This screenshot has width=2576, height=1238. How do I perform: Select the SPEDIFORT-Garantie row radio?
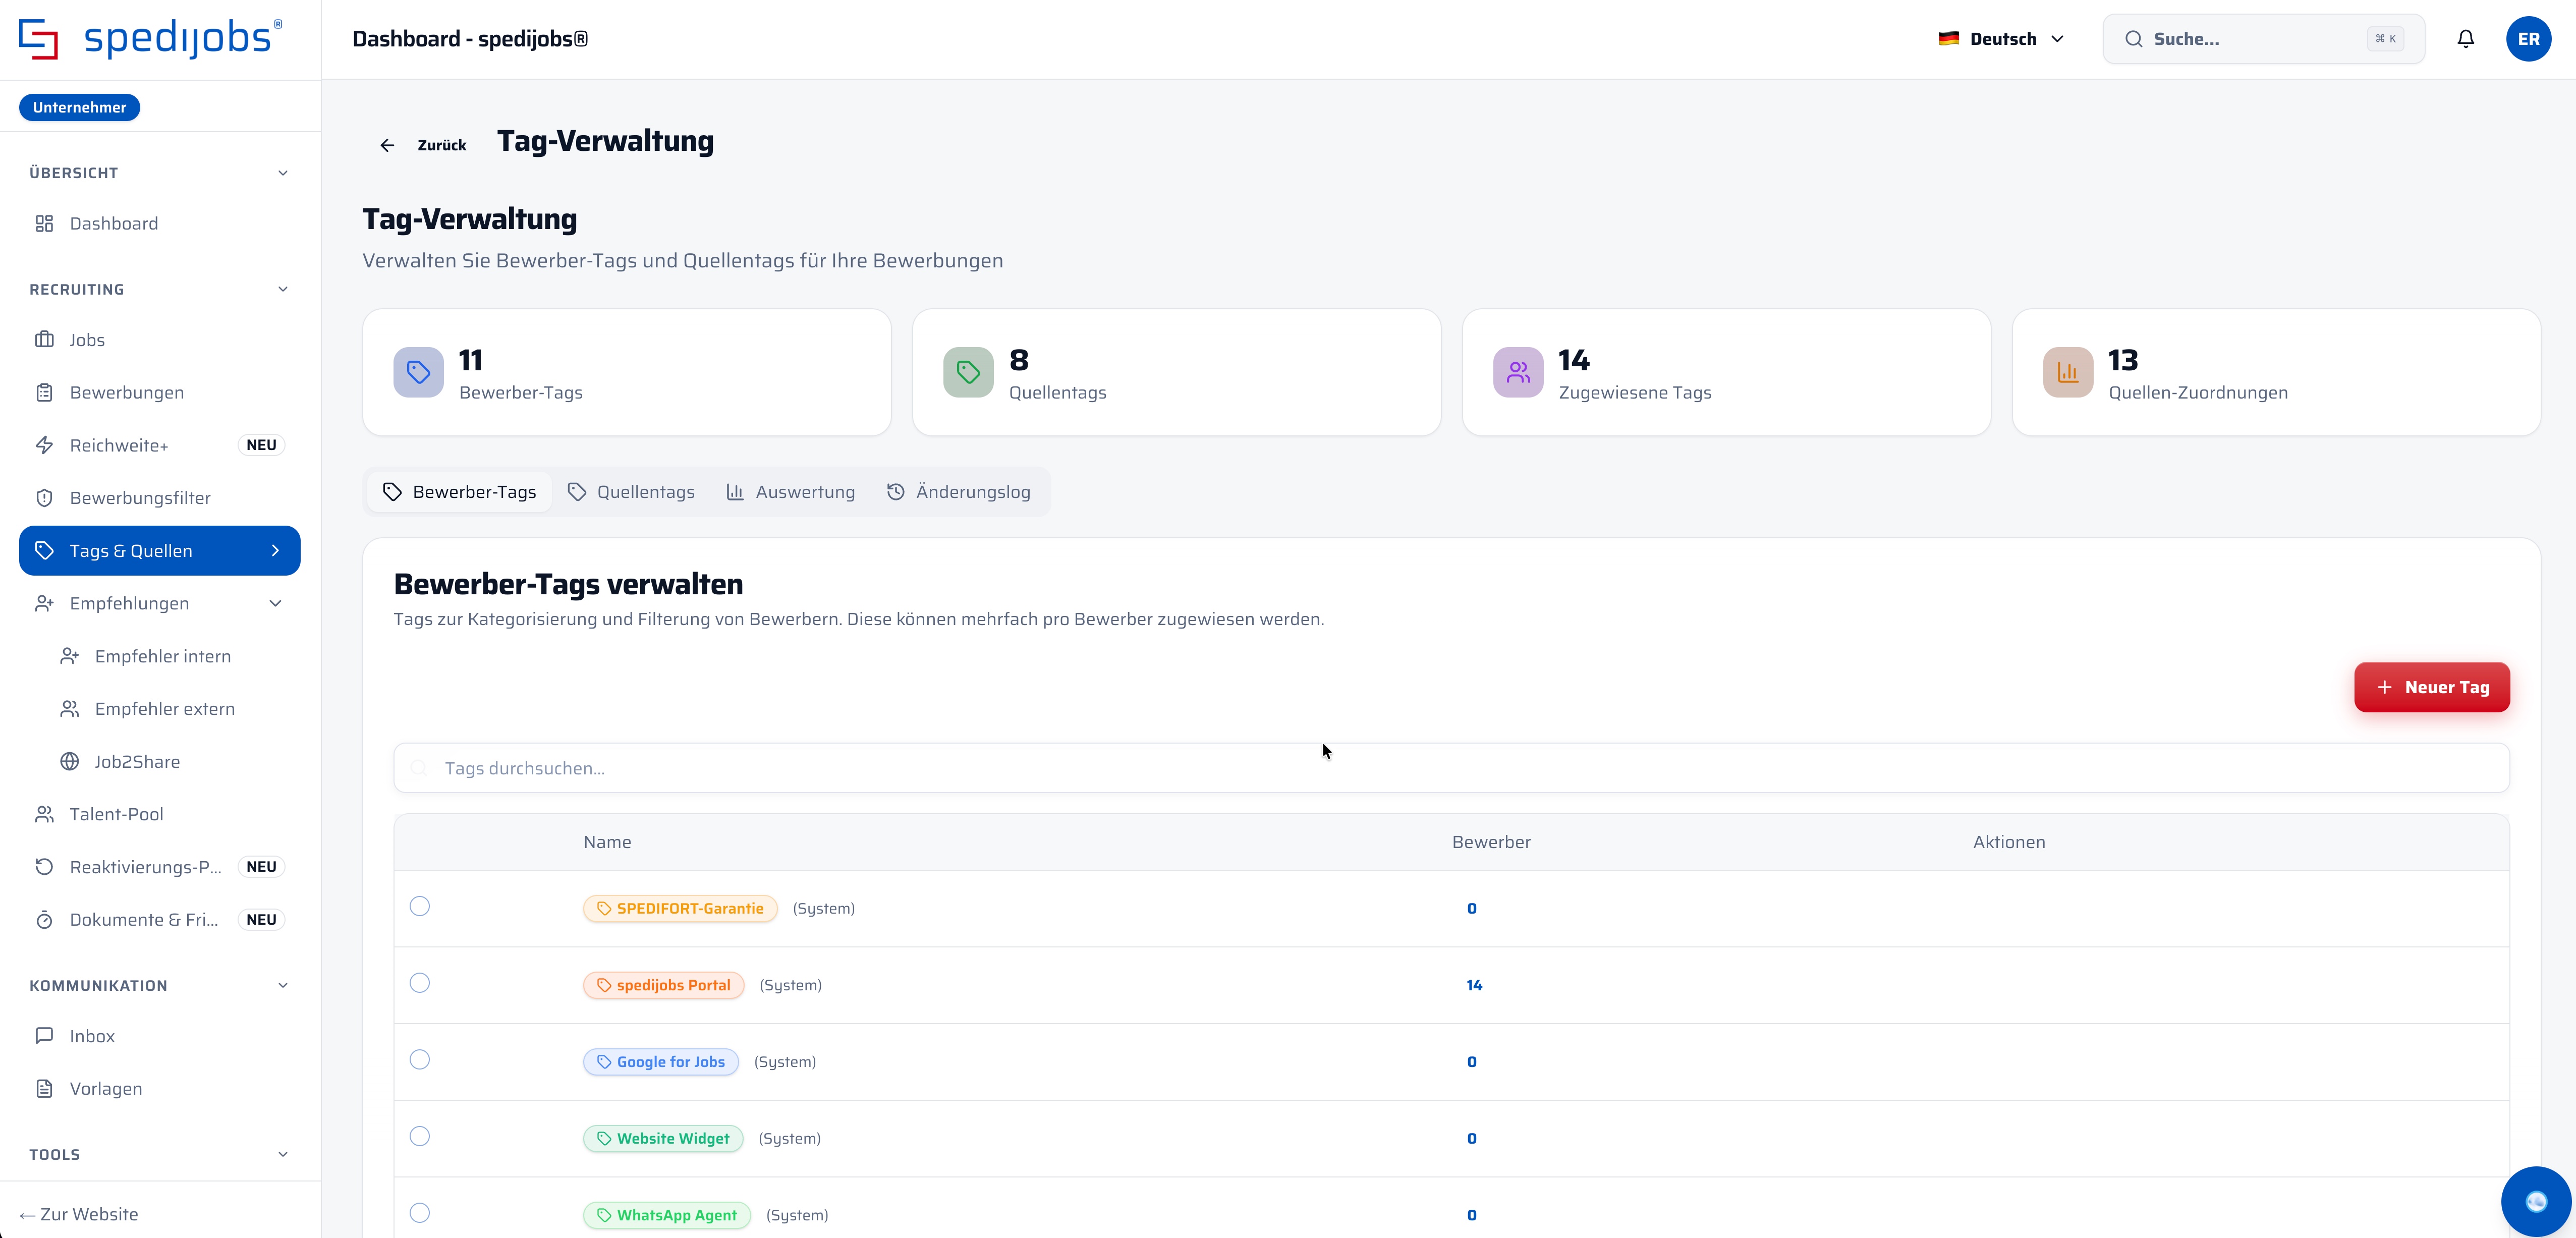tap(420, 906)
